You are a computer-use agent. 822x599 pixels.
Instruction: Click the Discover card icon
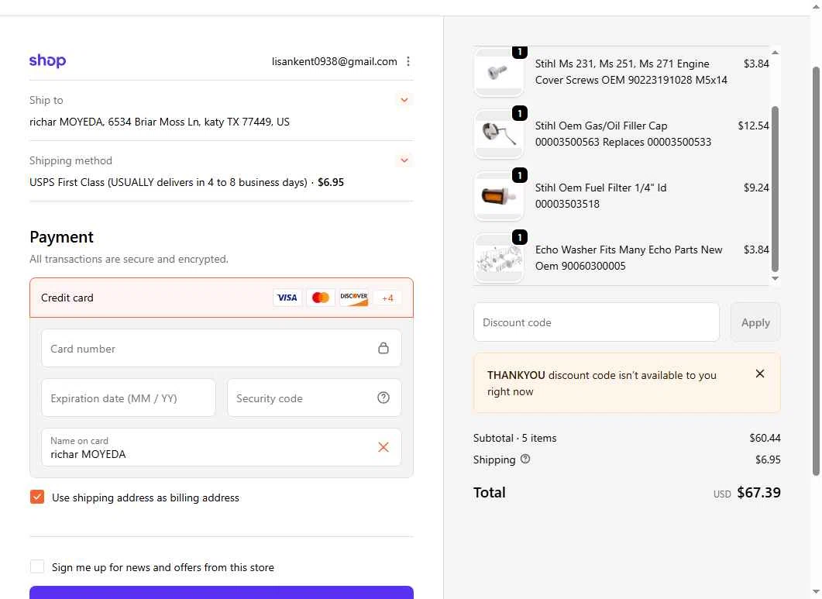[x=354, y=298]
